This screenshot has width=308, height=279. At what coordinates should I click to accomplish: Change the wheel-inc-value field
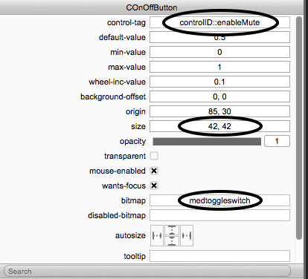219,82
